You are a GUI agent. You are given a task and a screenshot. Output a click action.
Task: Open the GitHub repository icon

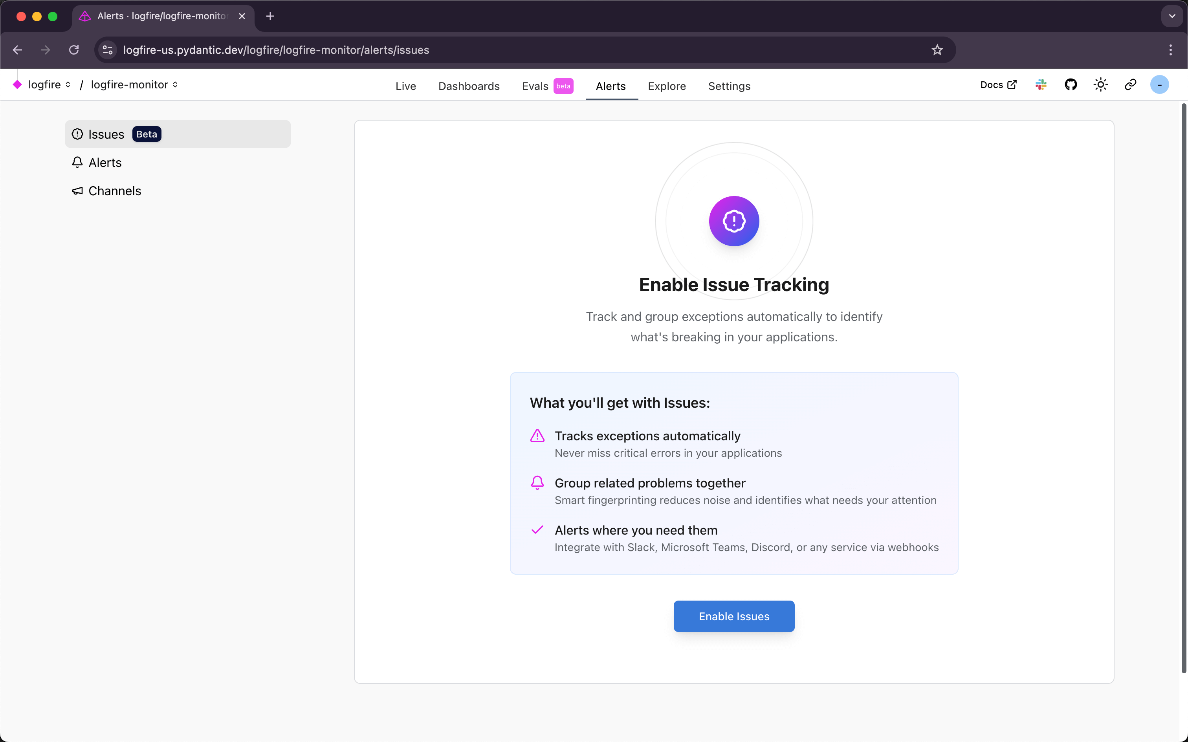click(x=1071, y=84)
